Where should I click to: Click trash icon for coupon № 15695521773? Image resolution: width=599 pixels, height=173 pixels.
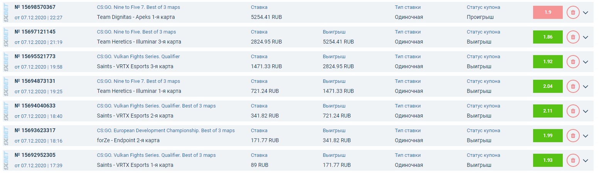pyautogui.click(x=573, y=62)
